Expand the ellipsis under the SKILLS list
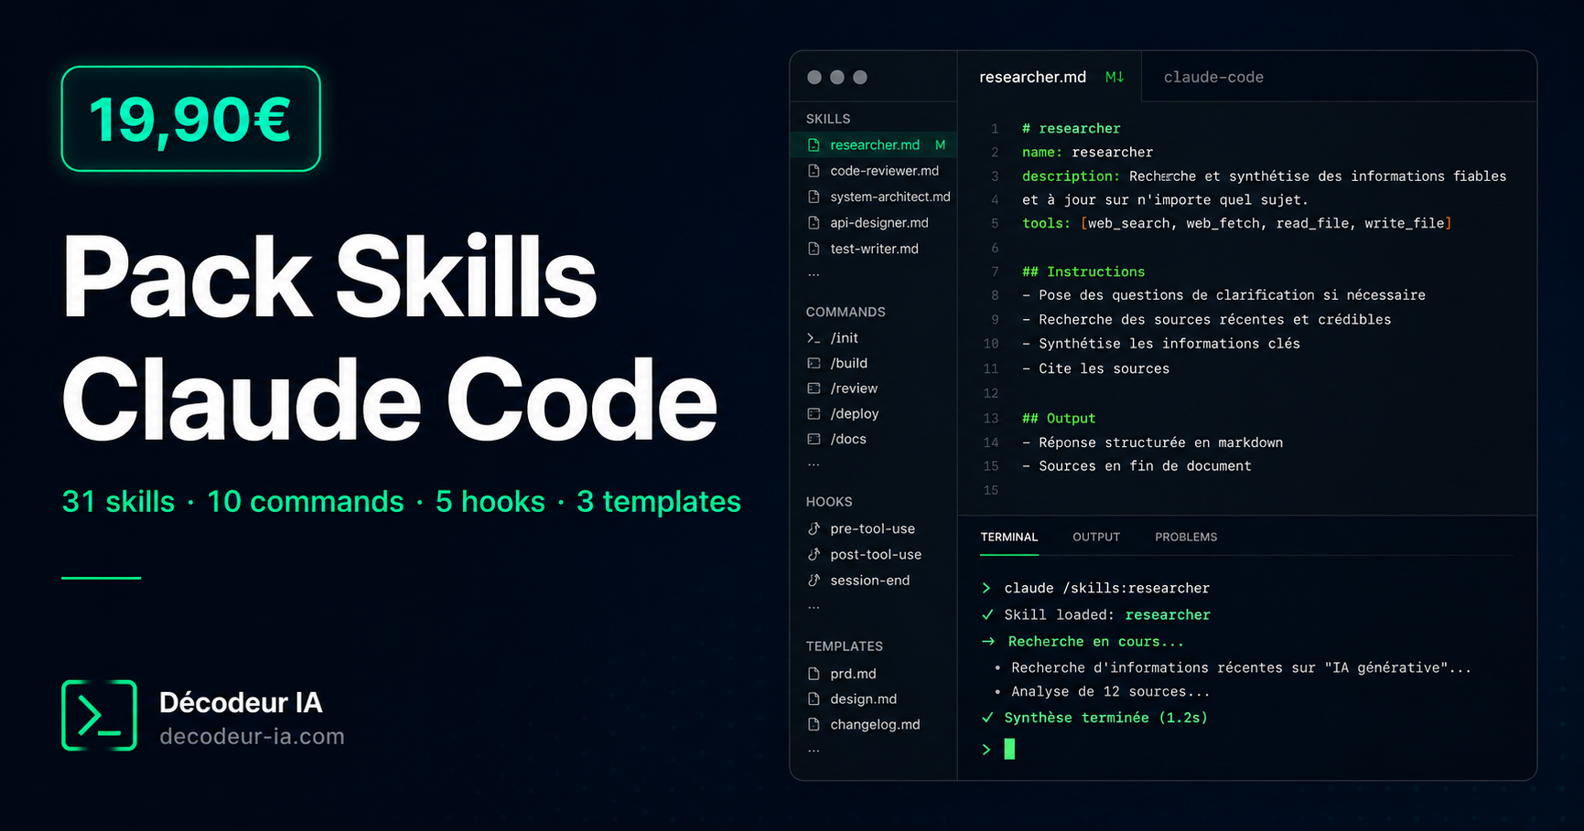The height and width of the screenshot is (831, 1584). pyautogui.click(x=814, y=274)
